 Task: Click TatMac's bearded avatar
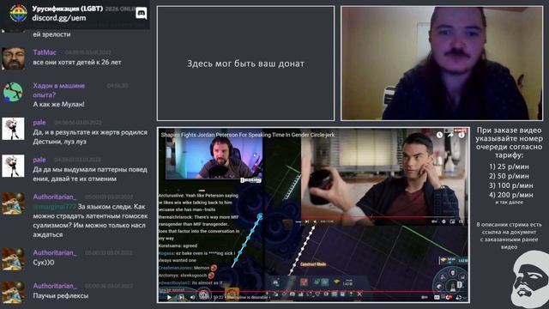[14, 58]
